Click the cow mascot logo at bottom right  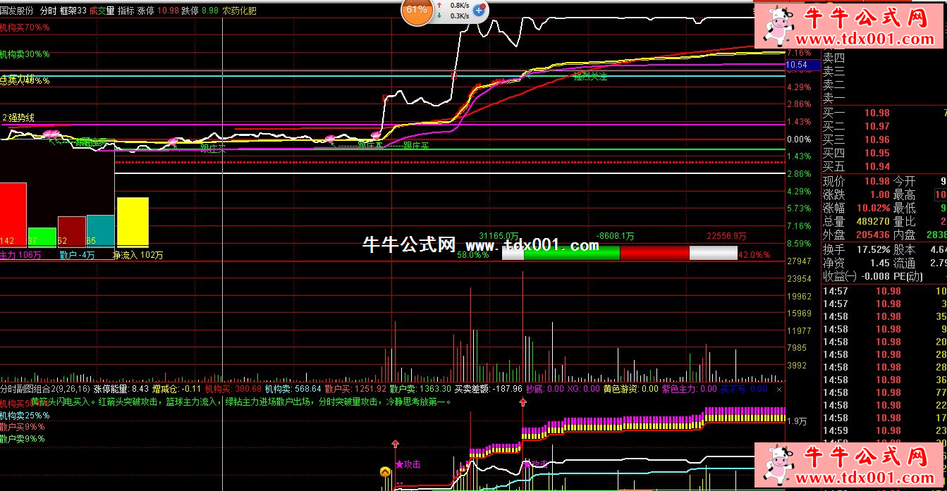(x=777, y=466)
